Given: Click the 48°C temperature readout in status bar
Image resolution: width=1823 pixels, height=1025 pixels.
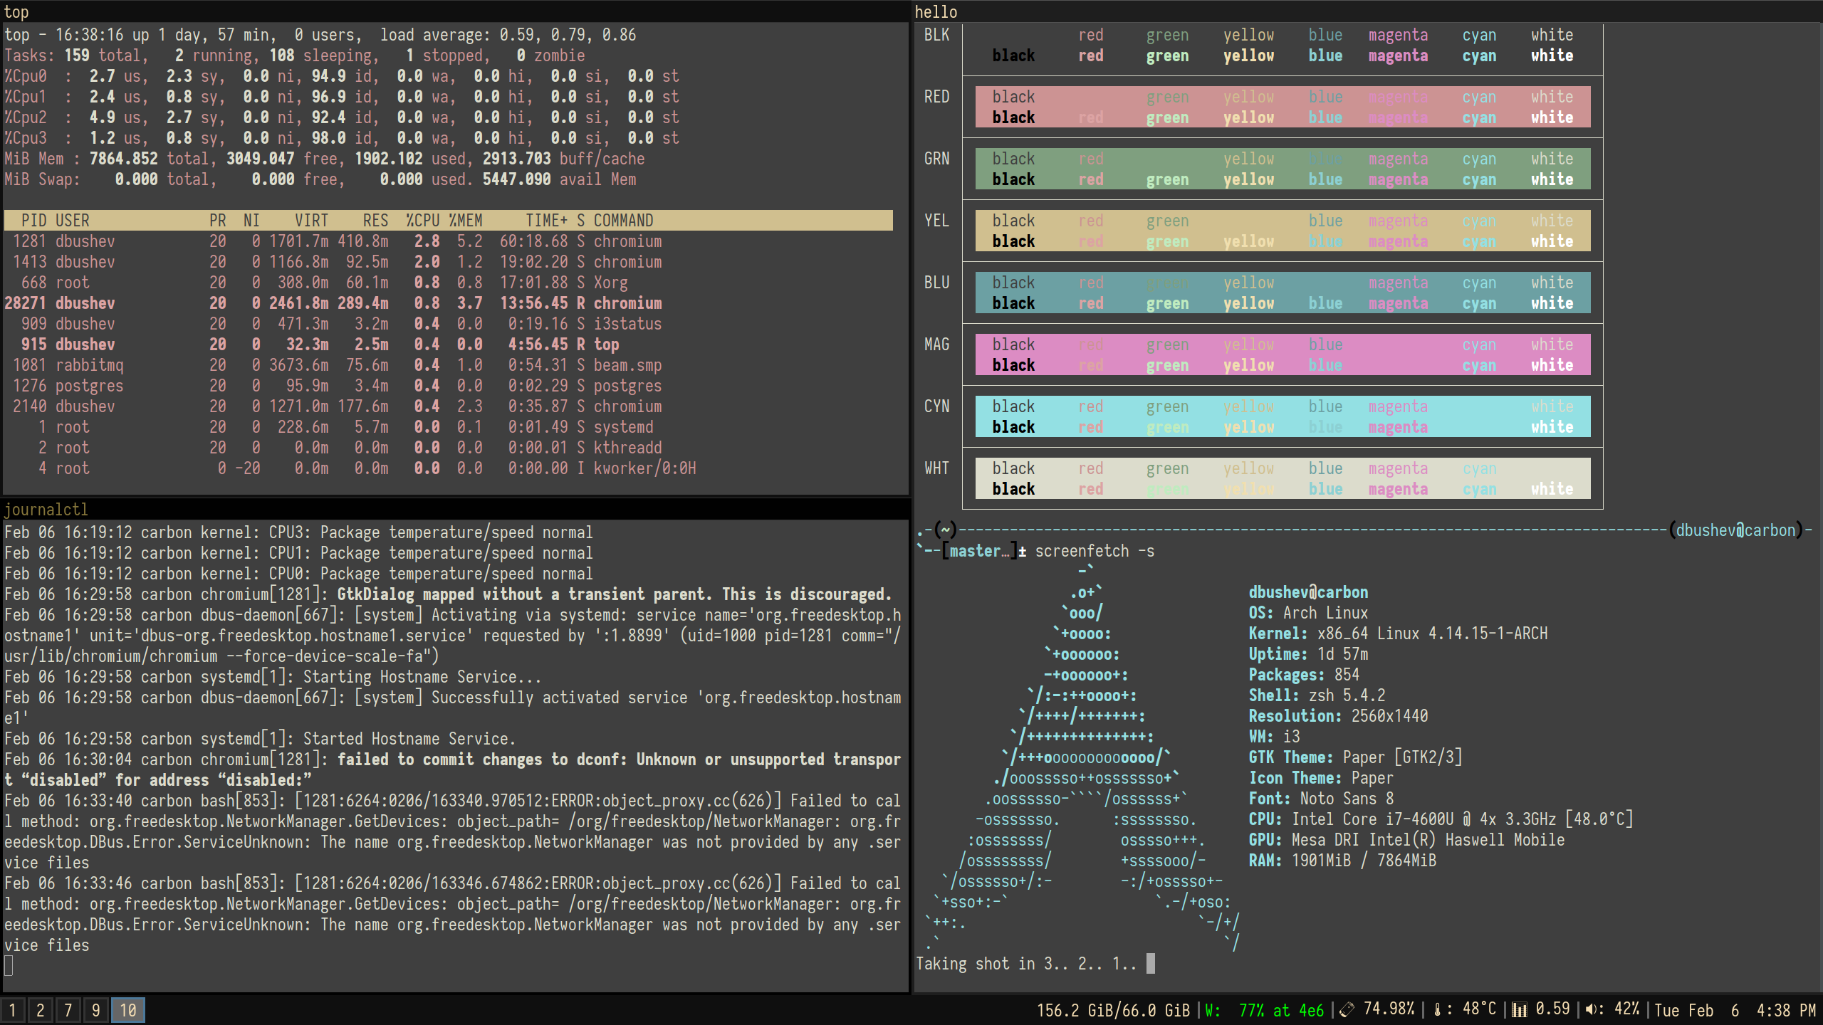Looking at the screenshot, I should [x=1479, y=1010].
